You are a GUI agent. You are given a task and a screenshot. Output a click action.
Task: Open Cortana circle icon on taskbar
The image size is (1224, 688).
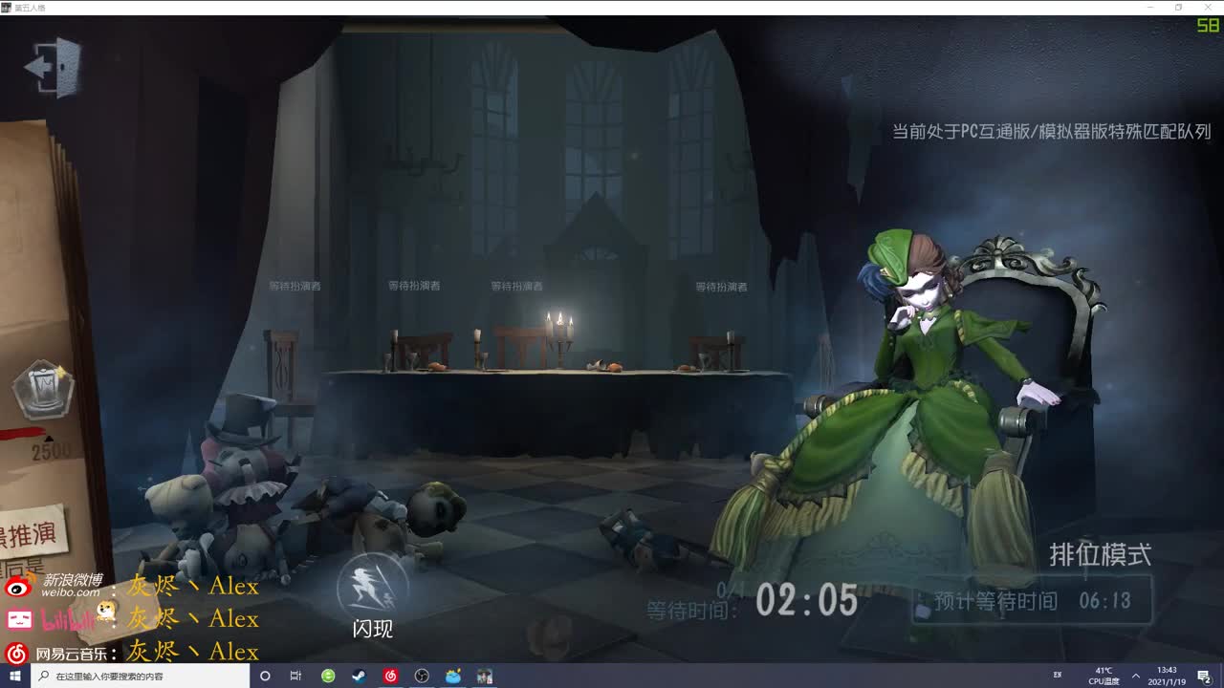pos(265,677)
